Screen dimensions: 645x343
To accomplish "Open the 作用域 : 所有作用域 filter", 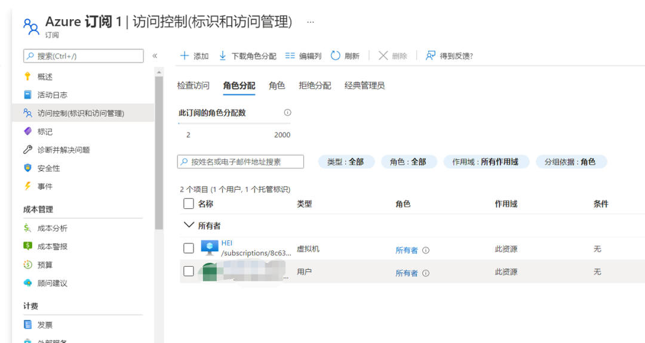I will (x=486, y=162).
